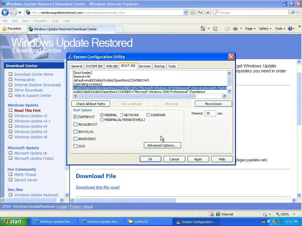This screenshot has width=302, height=226.
Task: Click the Home icon in command bar
Action: pyautogui.click(x=203, y=29)
